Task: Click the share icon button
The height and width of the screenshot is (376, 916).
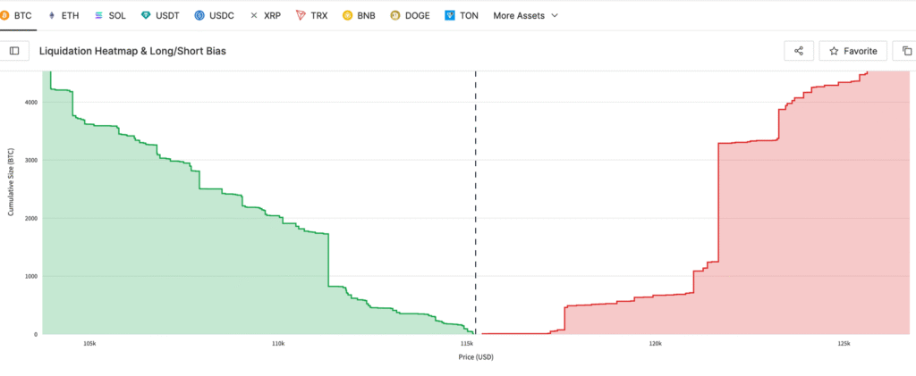Action: pos(798,51)
